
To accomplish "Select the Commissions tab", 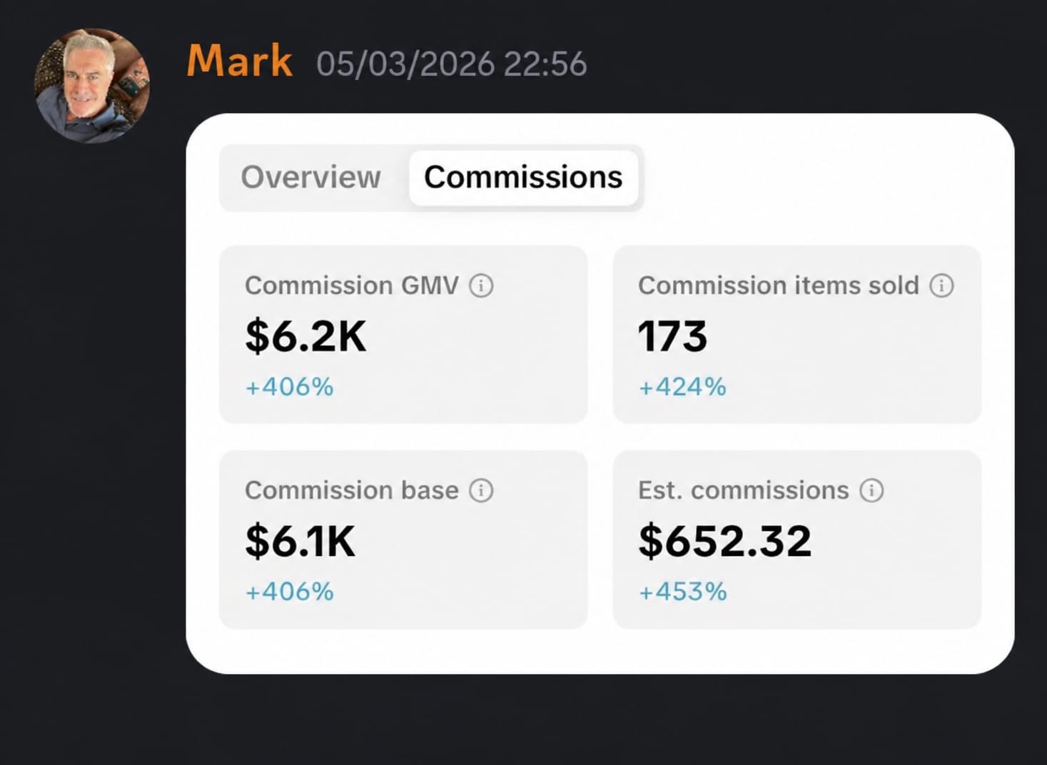I will 523,178.
